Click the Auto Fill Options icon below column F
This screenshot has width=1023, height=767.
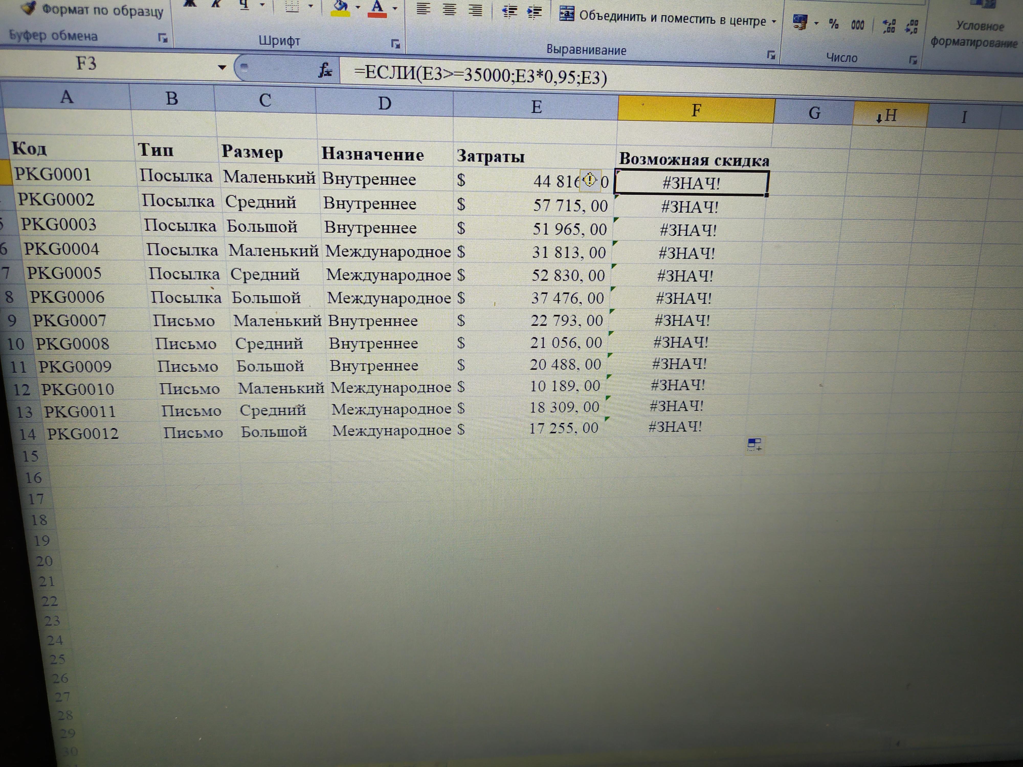coord(754,444)
